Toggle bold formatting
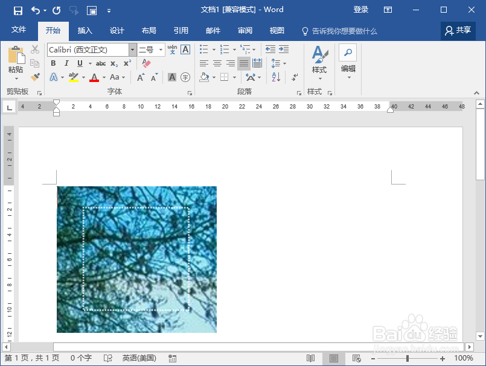This screenshot has height=366, width=486. pos(54,62)
